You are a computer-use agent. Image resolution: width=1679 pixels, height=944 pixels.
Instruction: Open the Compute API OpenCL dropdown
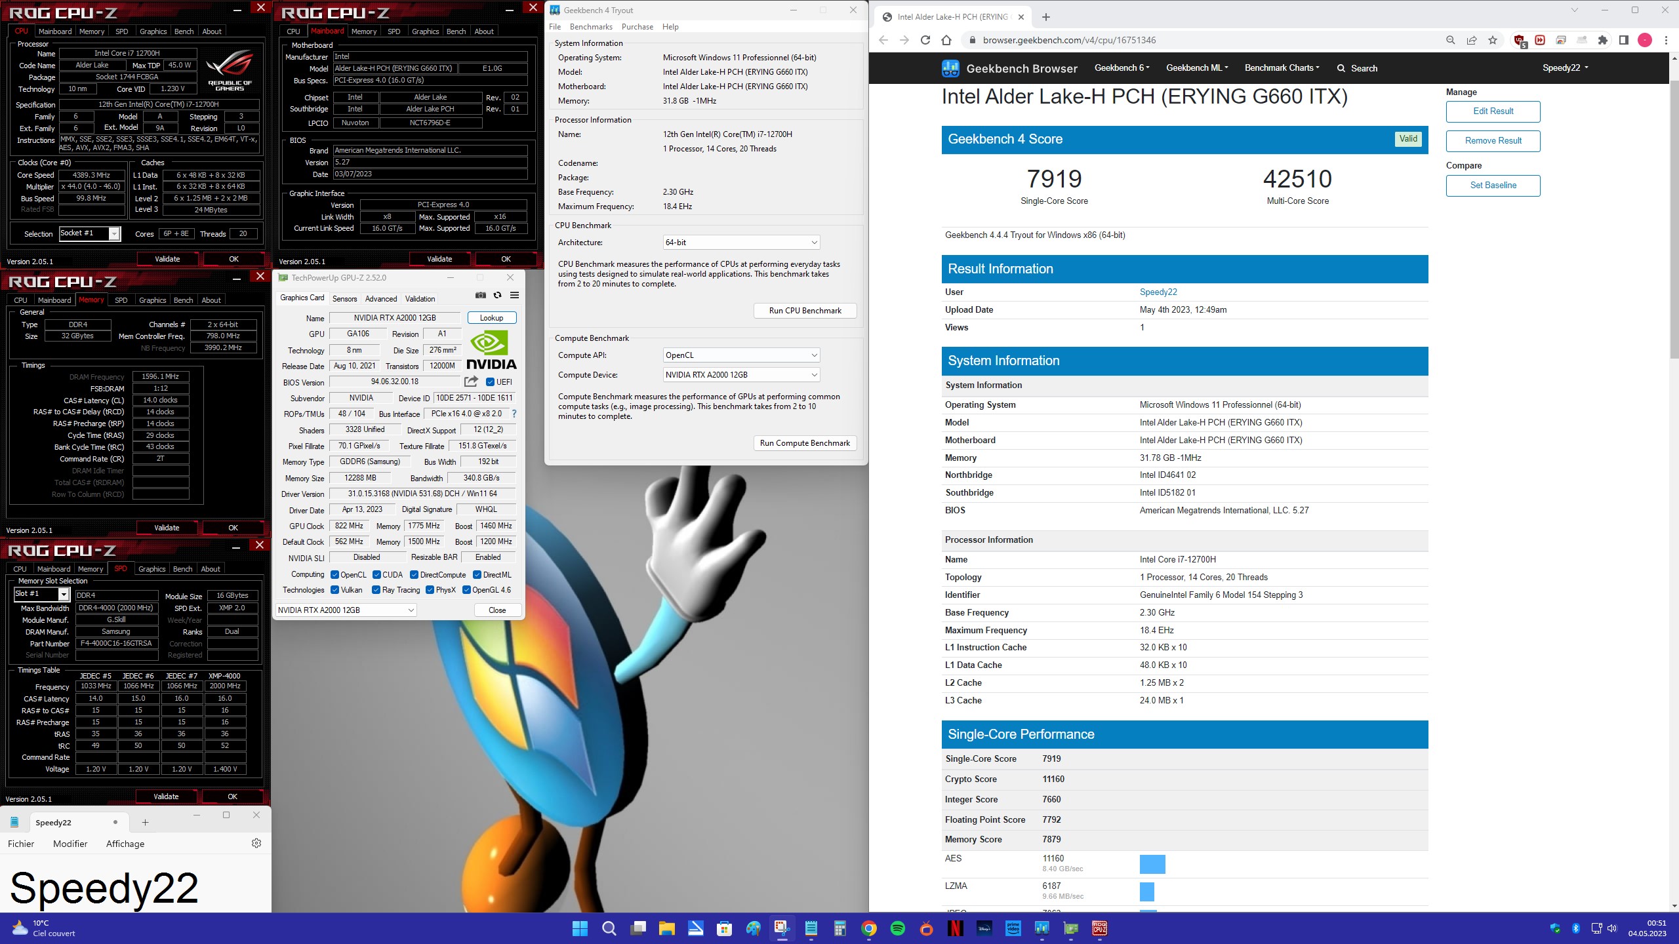(741, 355)
